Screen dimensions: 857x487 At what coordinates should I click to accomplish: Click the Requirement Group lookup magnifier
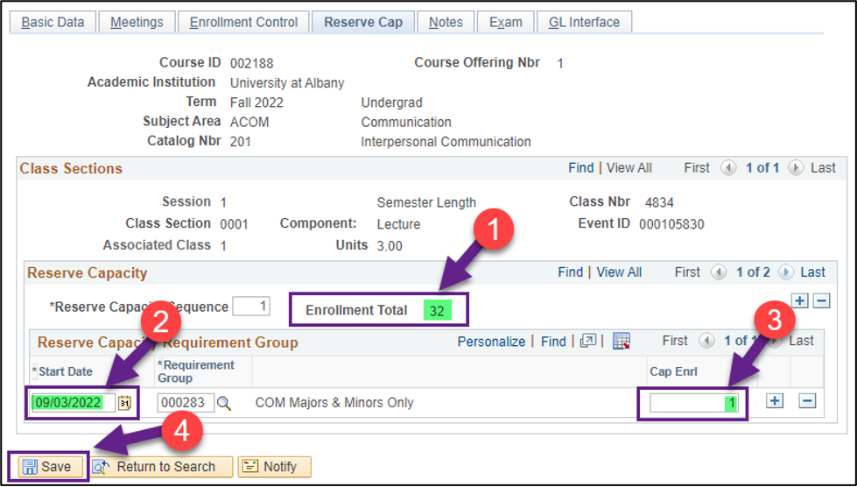tap(224, 404)
